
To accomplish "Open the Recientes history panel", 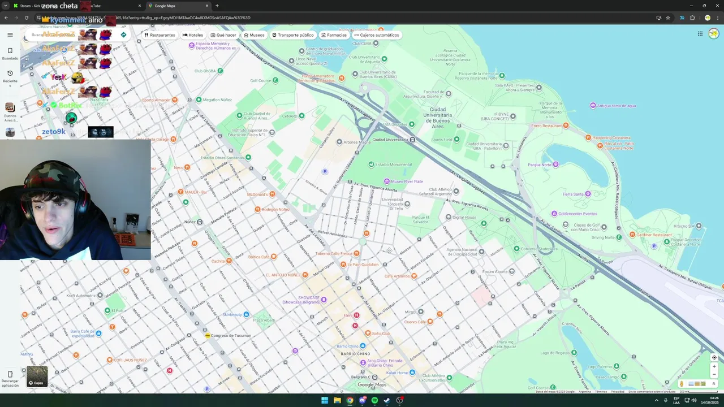I will click(10, 77).
